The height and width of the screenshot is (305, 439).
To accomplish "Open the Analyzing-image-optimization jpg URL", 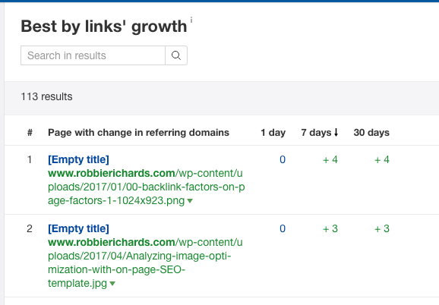I will coord(145,263).
